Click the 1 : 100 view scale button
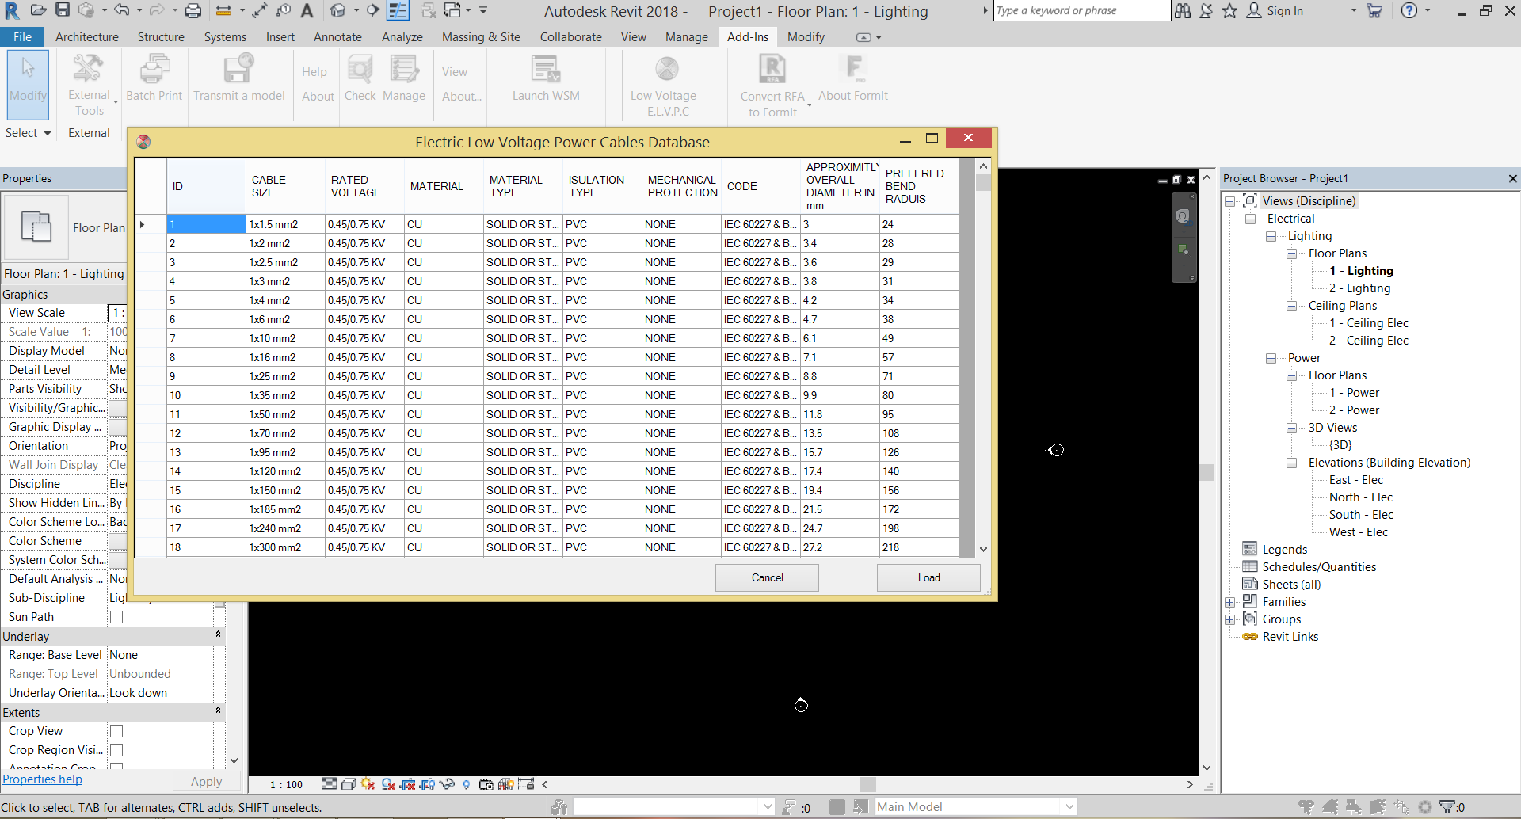Viewport: 1521px width, 819px height. click(286, 785)
